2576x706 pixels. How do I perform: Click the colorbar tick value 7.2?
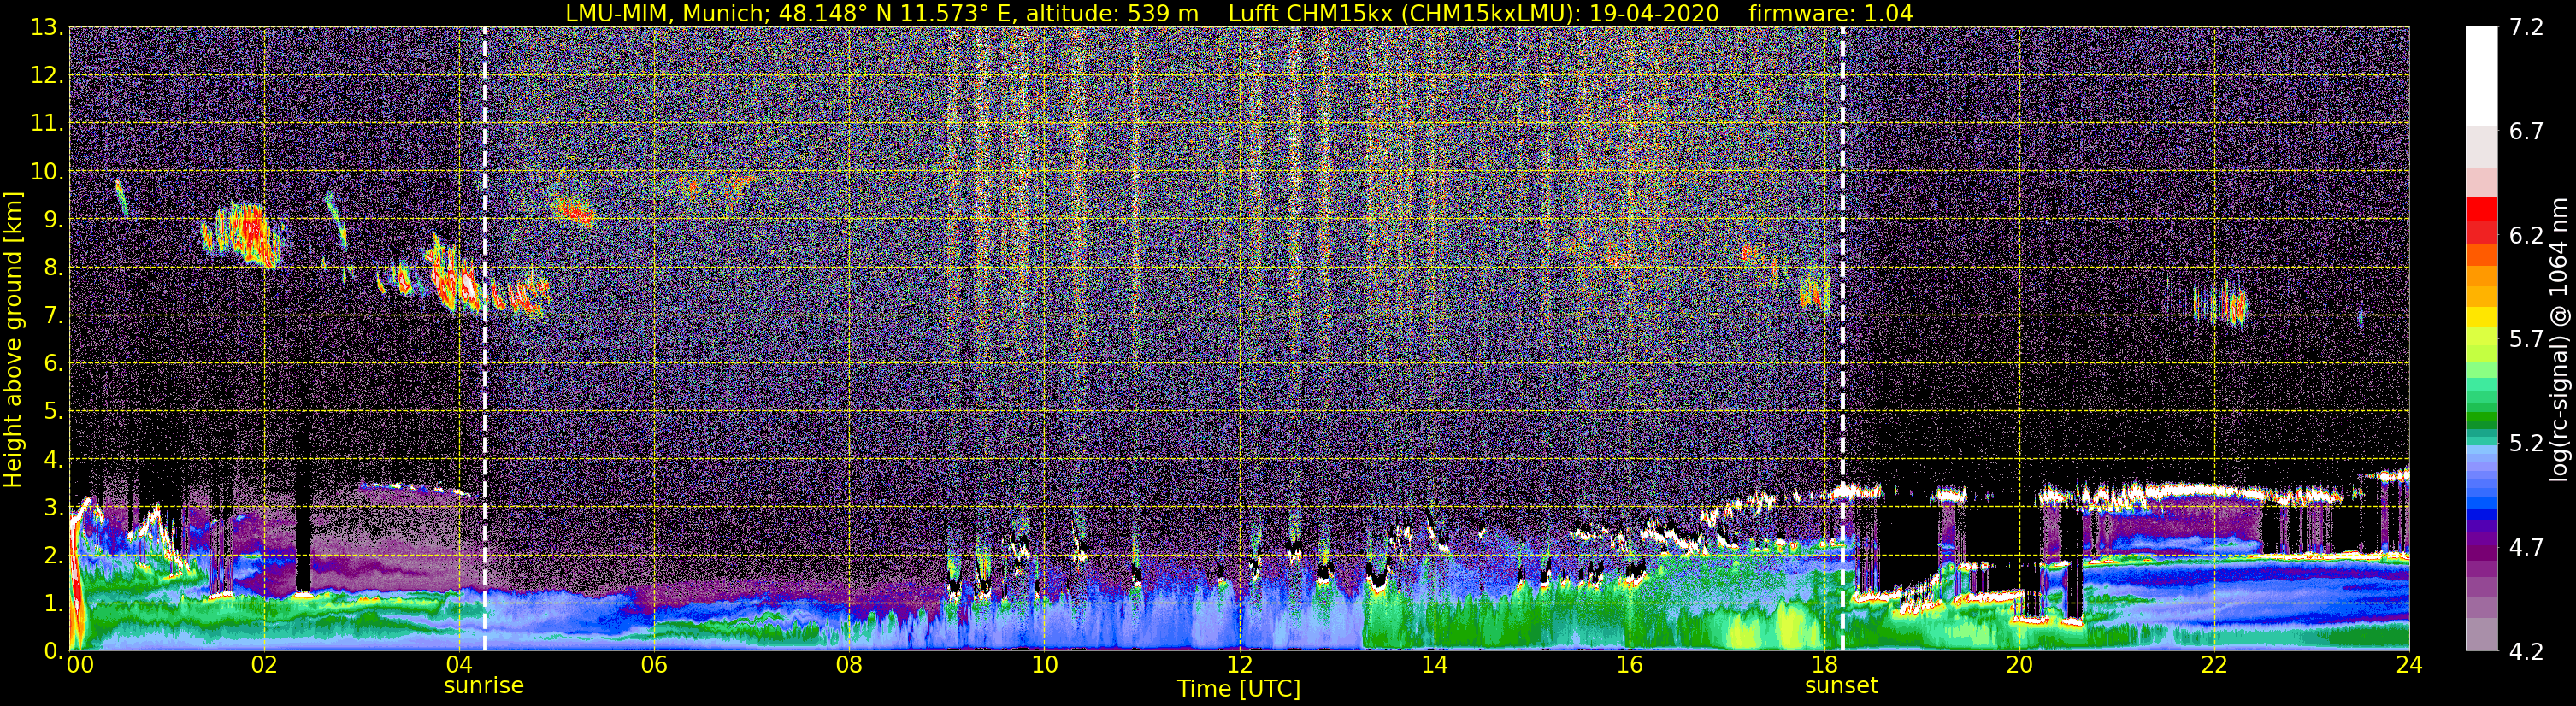tap(2526, 27)
